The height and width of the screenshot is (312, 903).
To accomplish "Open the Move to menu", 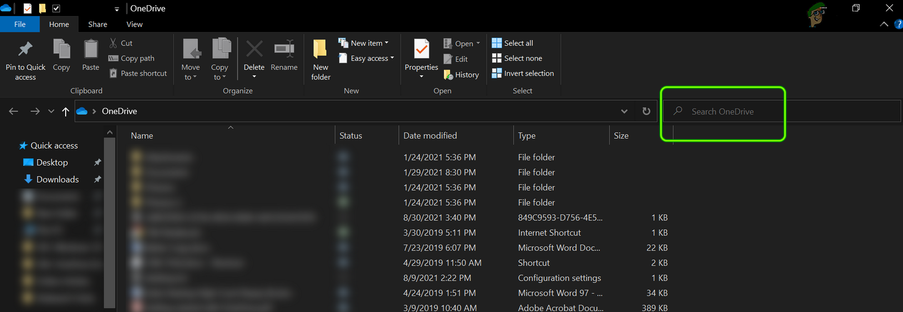I will (191, 59).
